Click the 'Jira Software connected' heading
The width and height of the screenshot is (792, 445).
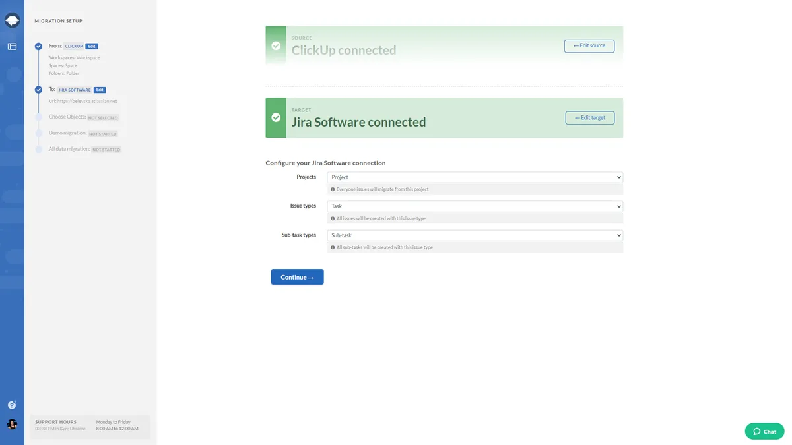click(x=358, y=122)
